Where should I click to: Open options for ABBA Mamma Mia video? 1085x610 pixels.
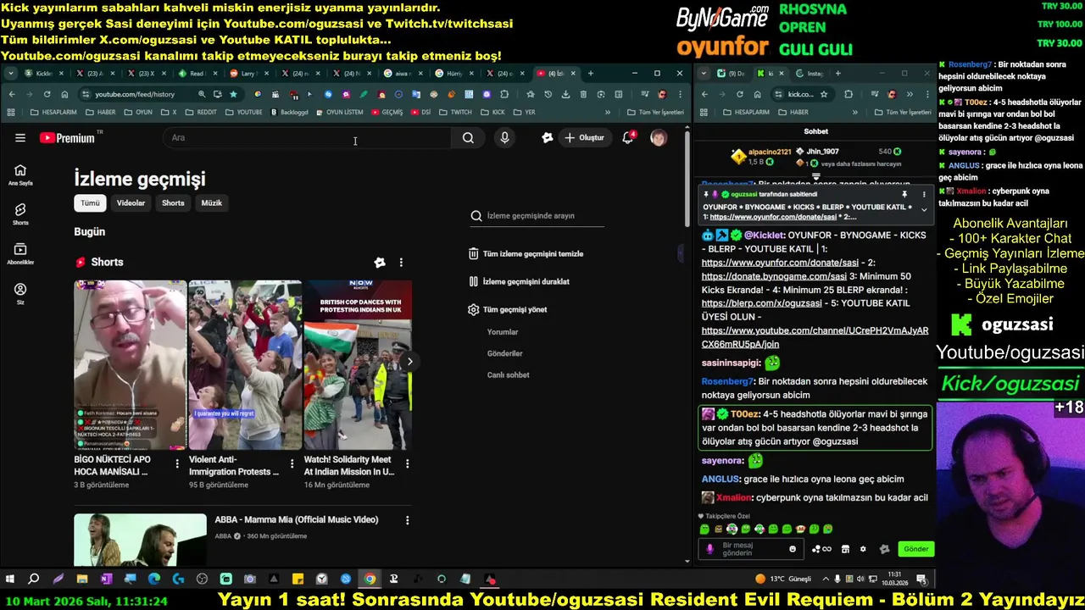(x=407, y=520)
